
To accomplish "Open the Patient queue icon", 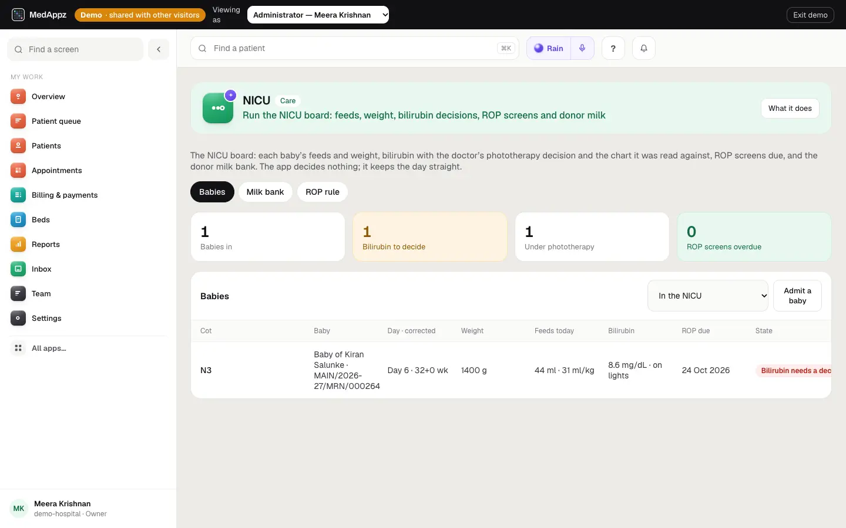I will [18, 121].
